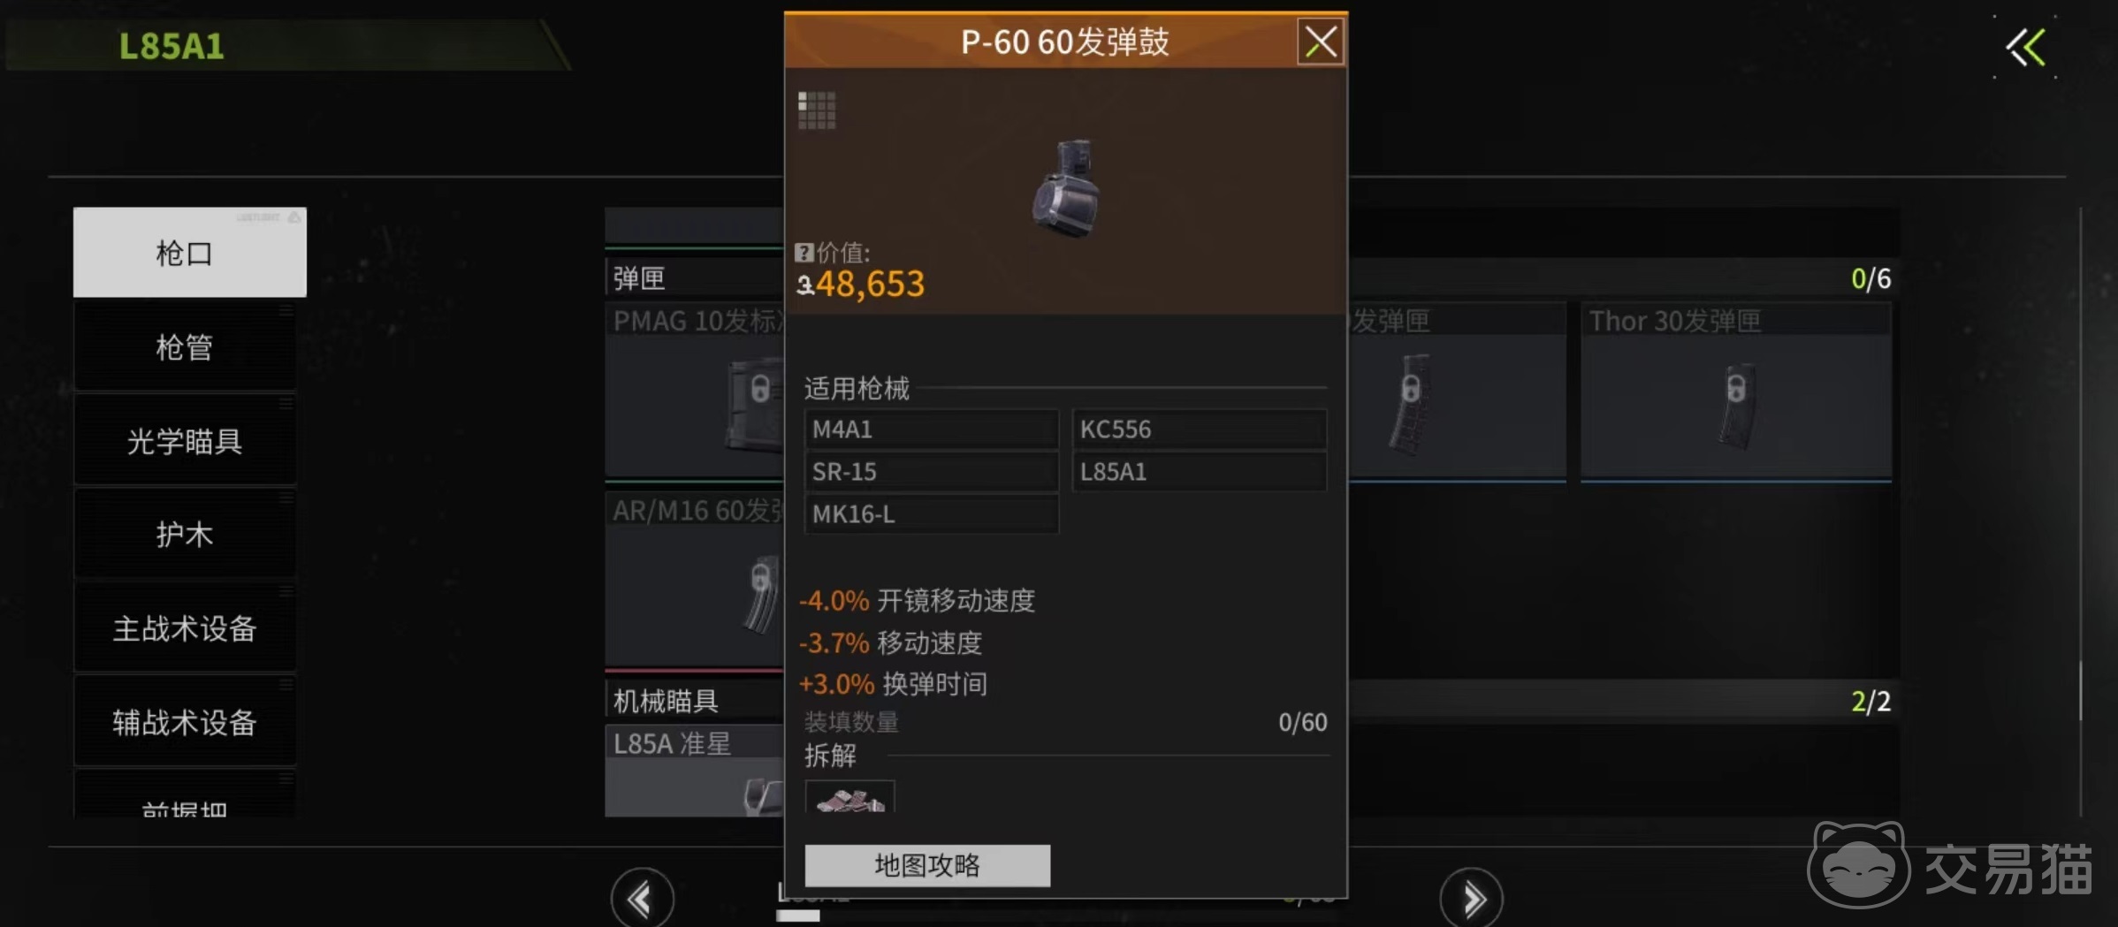2118x927 pixels.
Task: Click the M4A1 compatible weapon entry
Action: 931,429
